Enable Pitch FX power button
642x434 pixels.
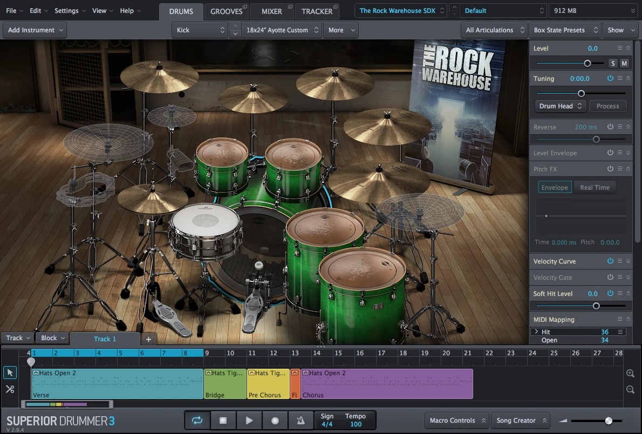[610, 169]
